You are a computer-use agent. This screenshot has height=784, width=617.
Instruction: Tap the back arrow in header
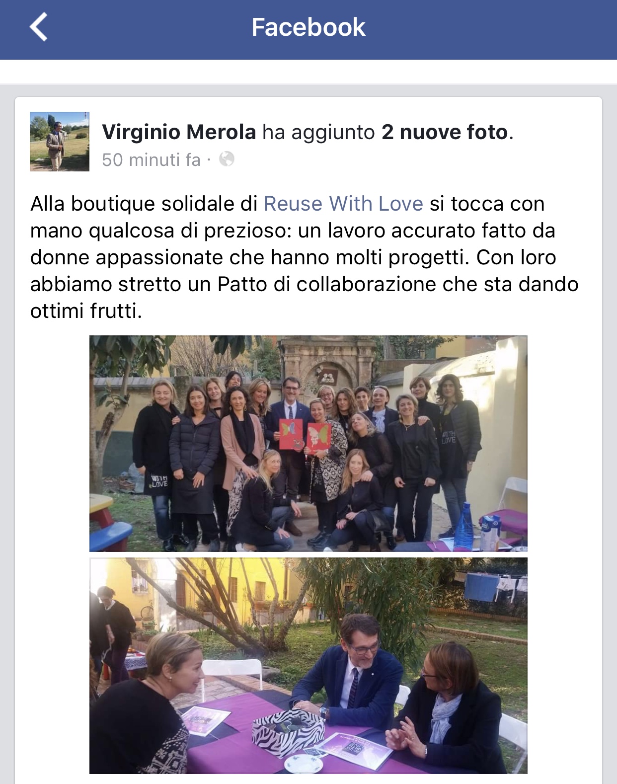tap(39, 27)
